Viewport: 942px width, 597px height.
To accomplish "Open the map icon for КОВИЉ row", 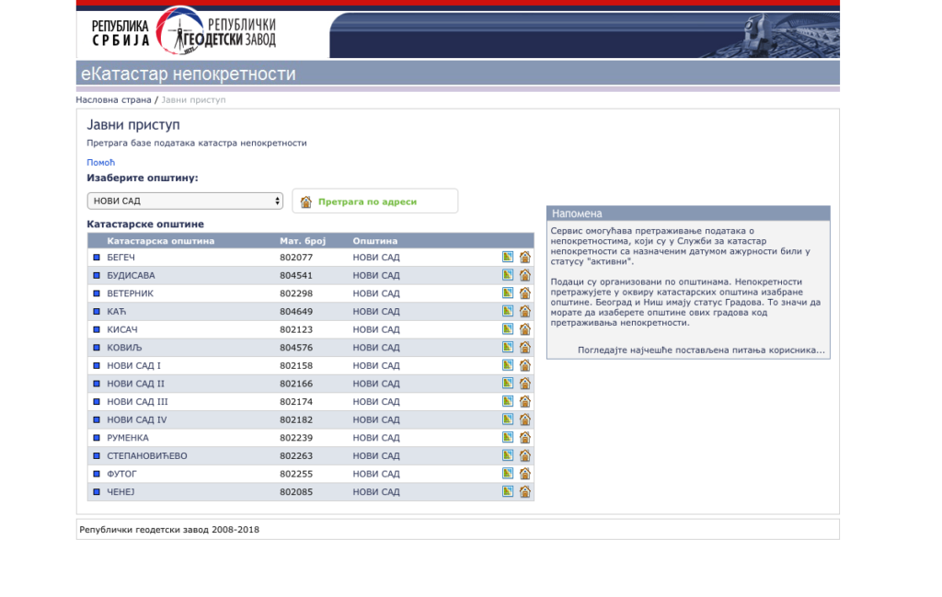I will 508,347.
